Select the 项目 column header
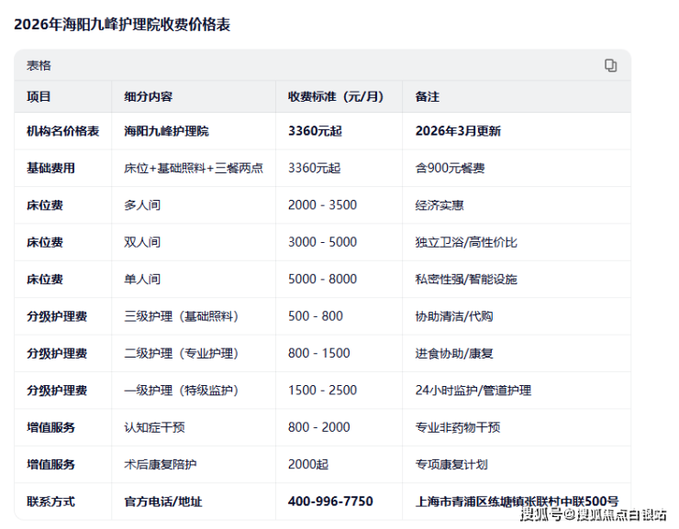This screenshot has width=679, height=529. coord(39,96)
